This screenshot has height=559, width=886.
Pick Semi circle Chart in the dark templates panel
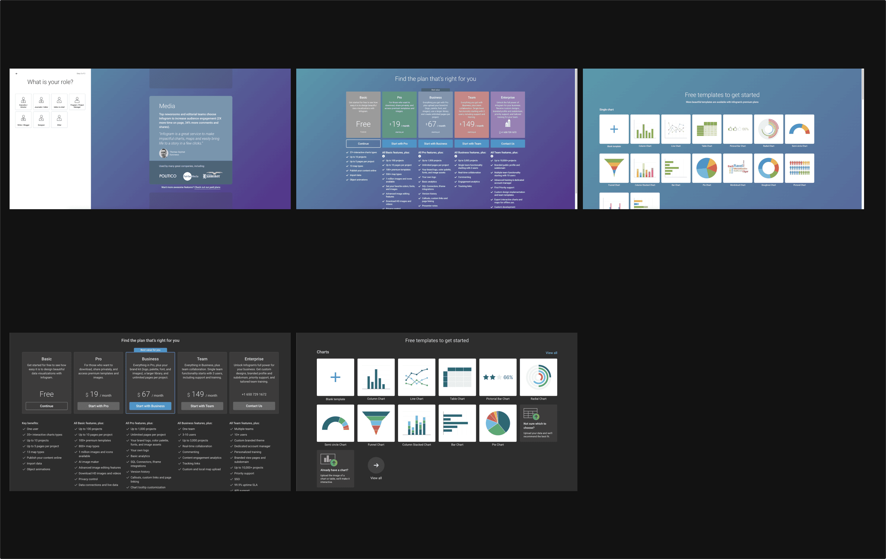[335, 423]
